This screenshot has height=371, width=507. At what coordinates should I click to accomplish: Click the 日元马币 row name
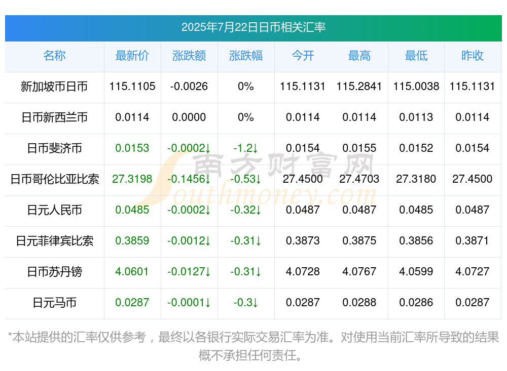click(54, 303)
